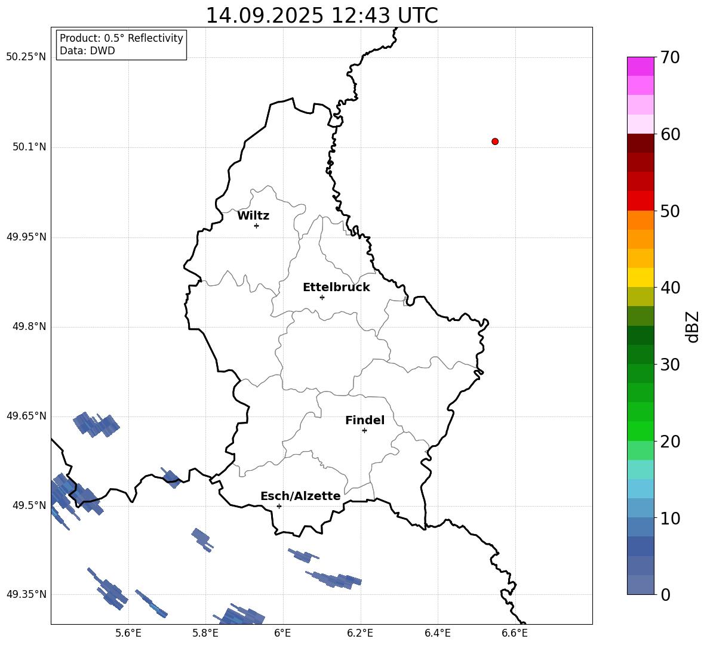The width and height of the screenshot is (707, 645).
Task: Click the radar echo near 49.65°N at far west
Action: [96, 424]
